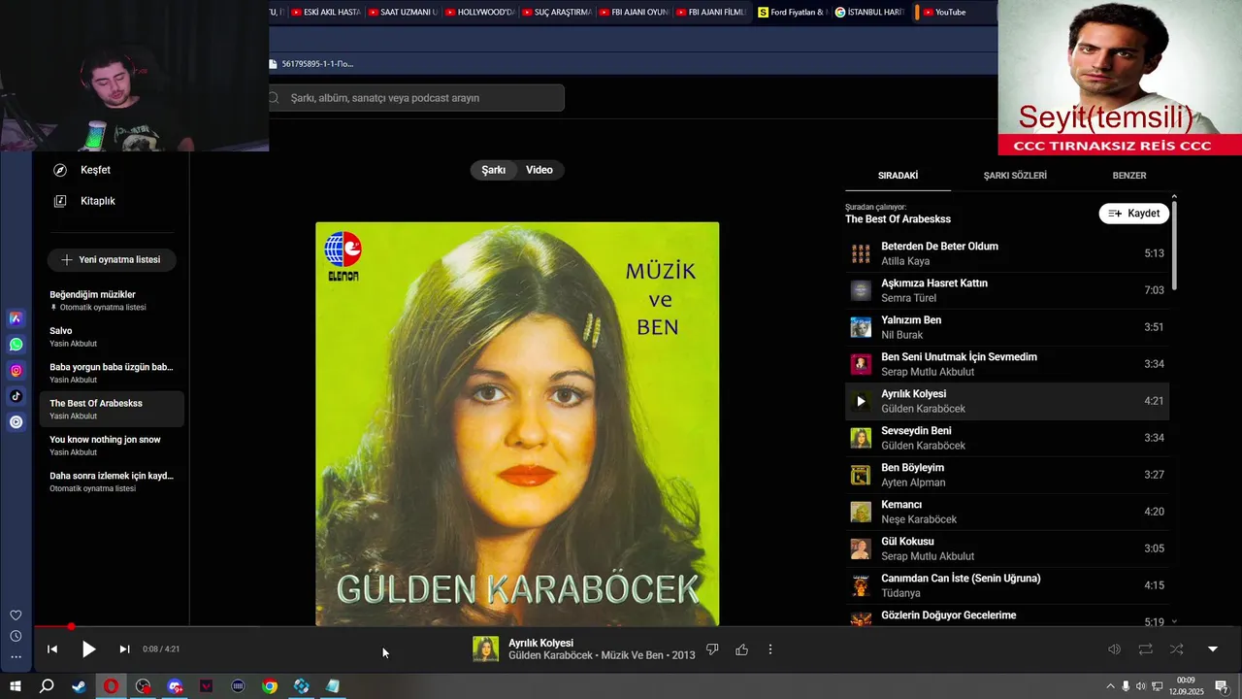The height and width of the screenshot is (699, 1242).
Task: Open Baba yorgun baba üzgün playlist
Action: 112,373
